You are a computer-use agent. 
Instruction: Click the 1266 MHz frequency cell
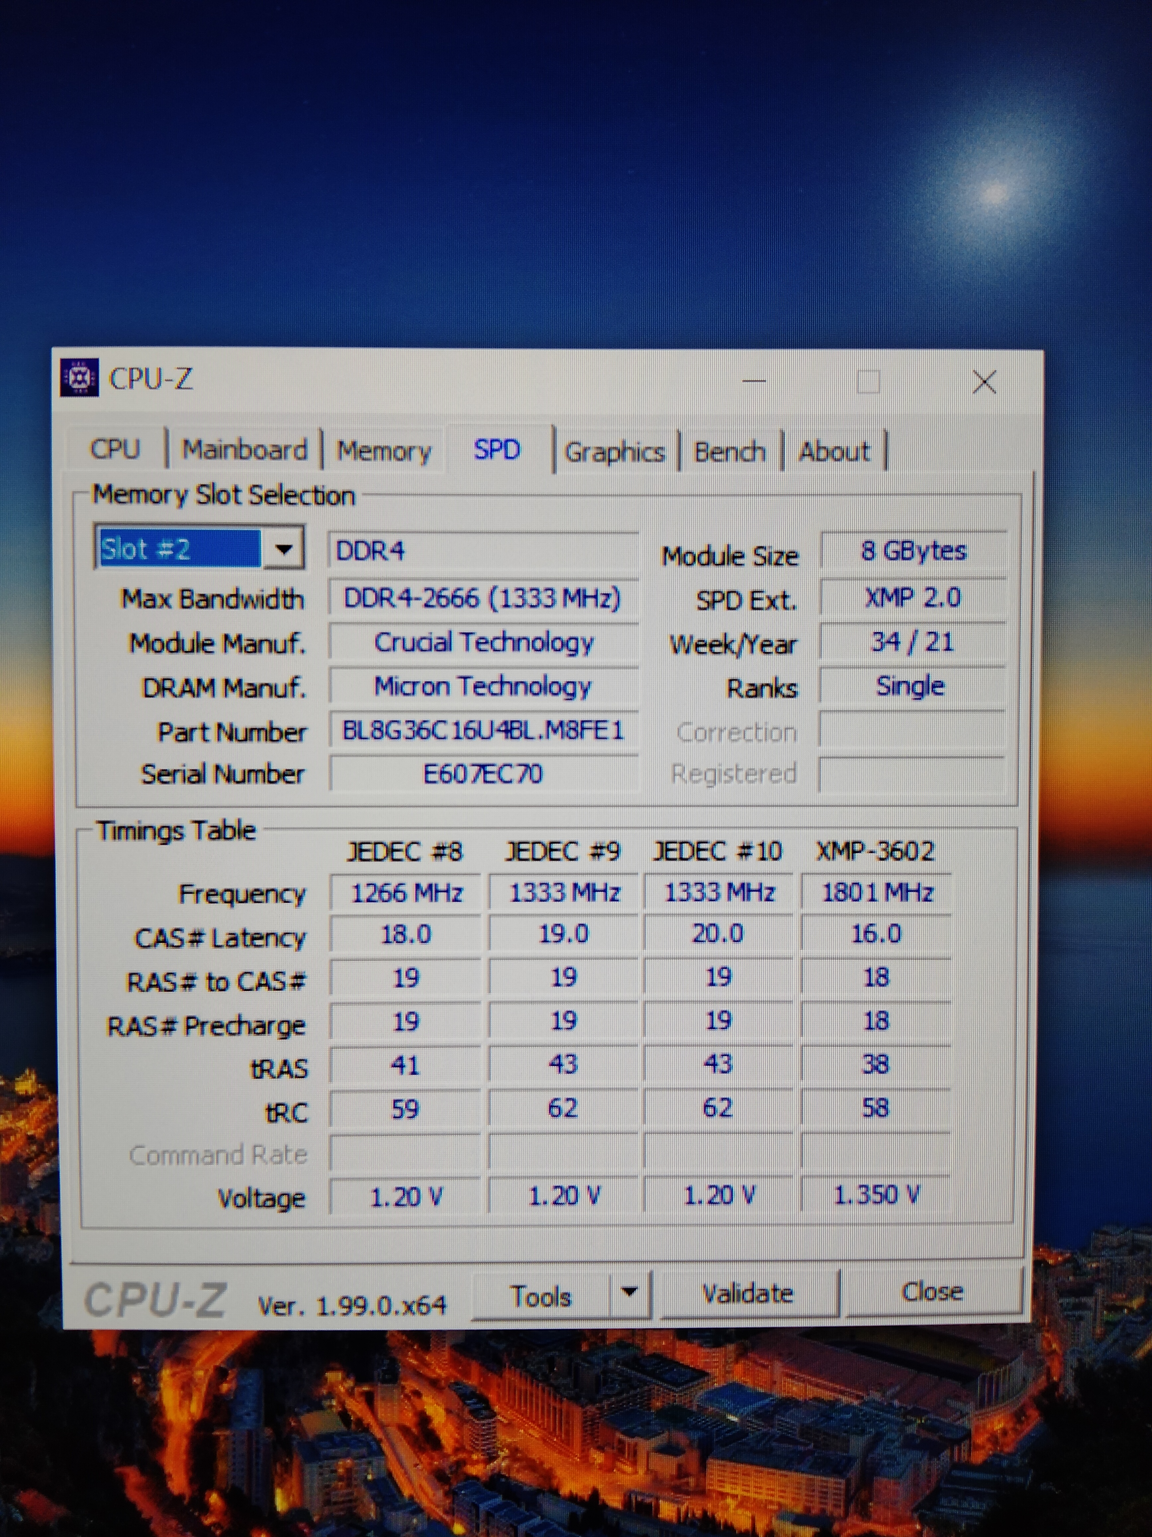click(x=406, y=892)
